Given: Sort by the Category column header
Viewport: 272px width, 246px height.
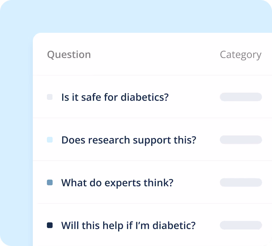Looking at the screenshot, I should (240, 55).
